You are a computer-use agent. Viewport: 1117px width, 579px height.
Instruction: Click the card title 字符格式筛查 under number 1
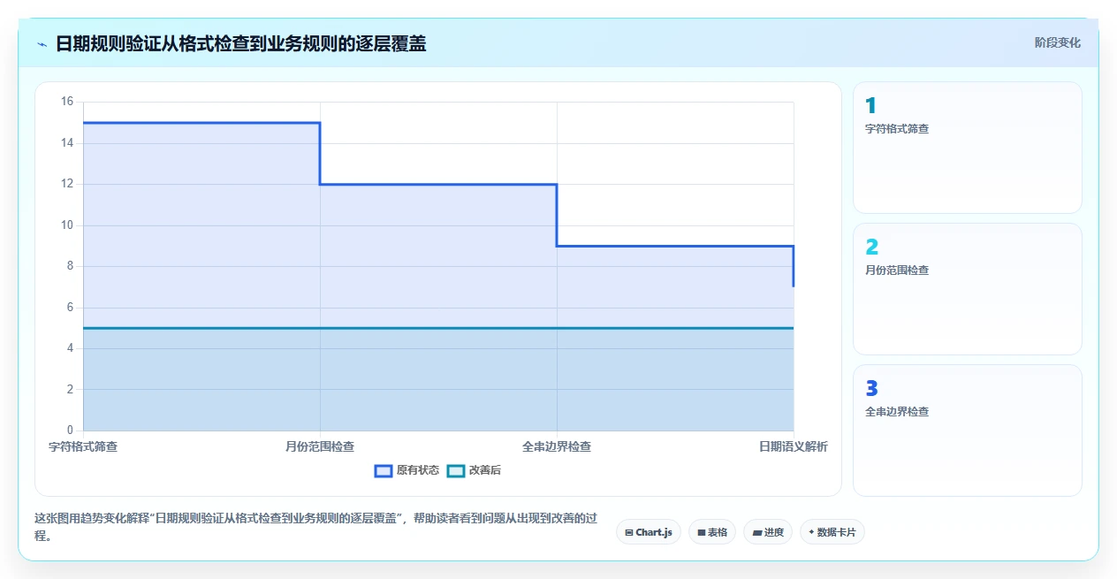pyautogui.click(x=897, y=129)
